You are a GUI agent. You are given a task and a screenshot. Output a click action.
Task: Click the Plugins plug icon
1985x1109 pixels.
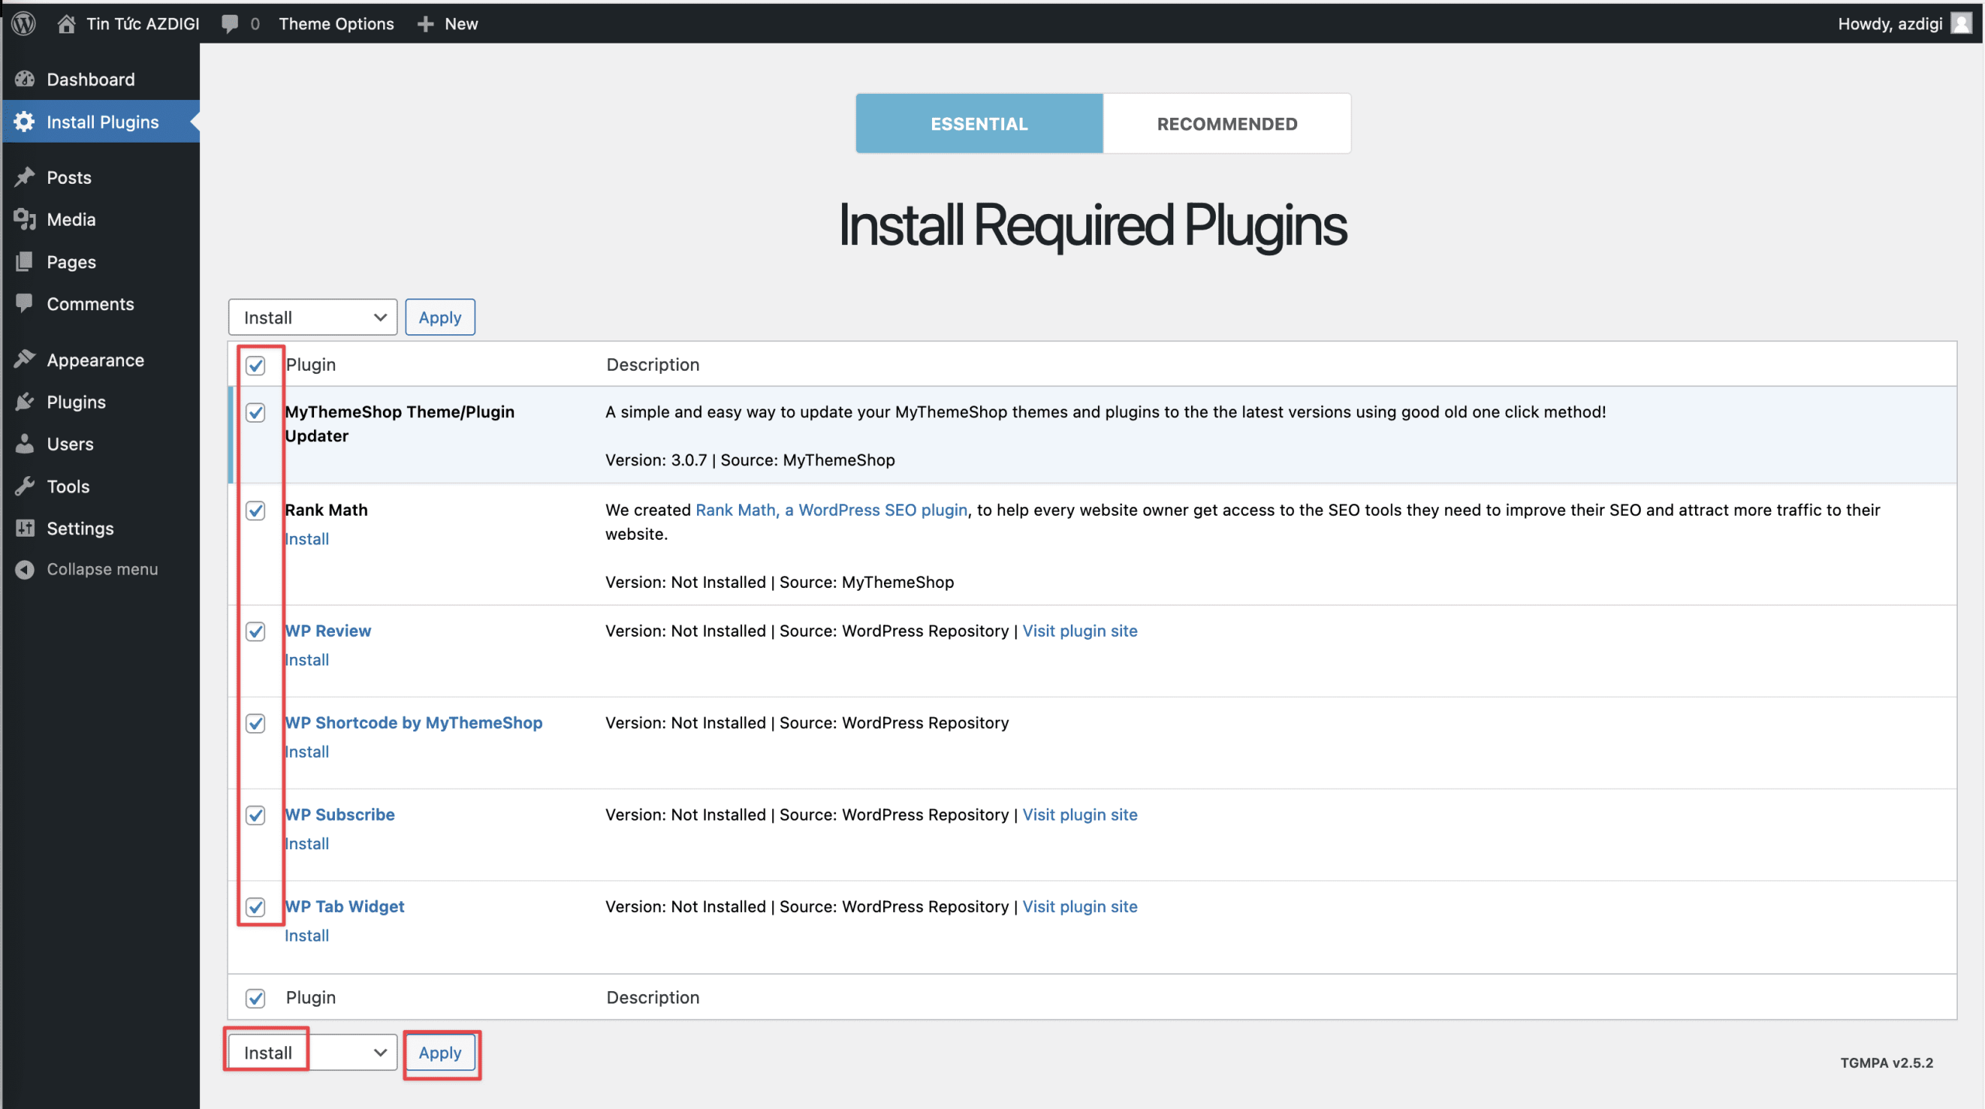pyautogui.click(x=25, y=402)
